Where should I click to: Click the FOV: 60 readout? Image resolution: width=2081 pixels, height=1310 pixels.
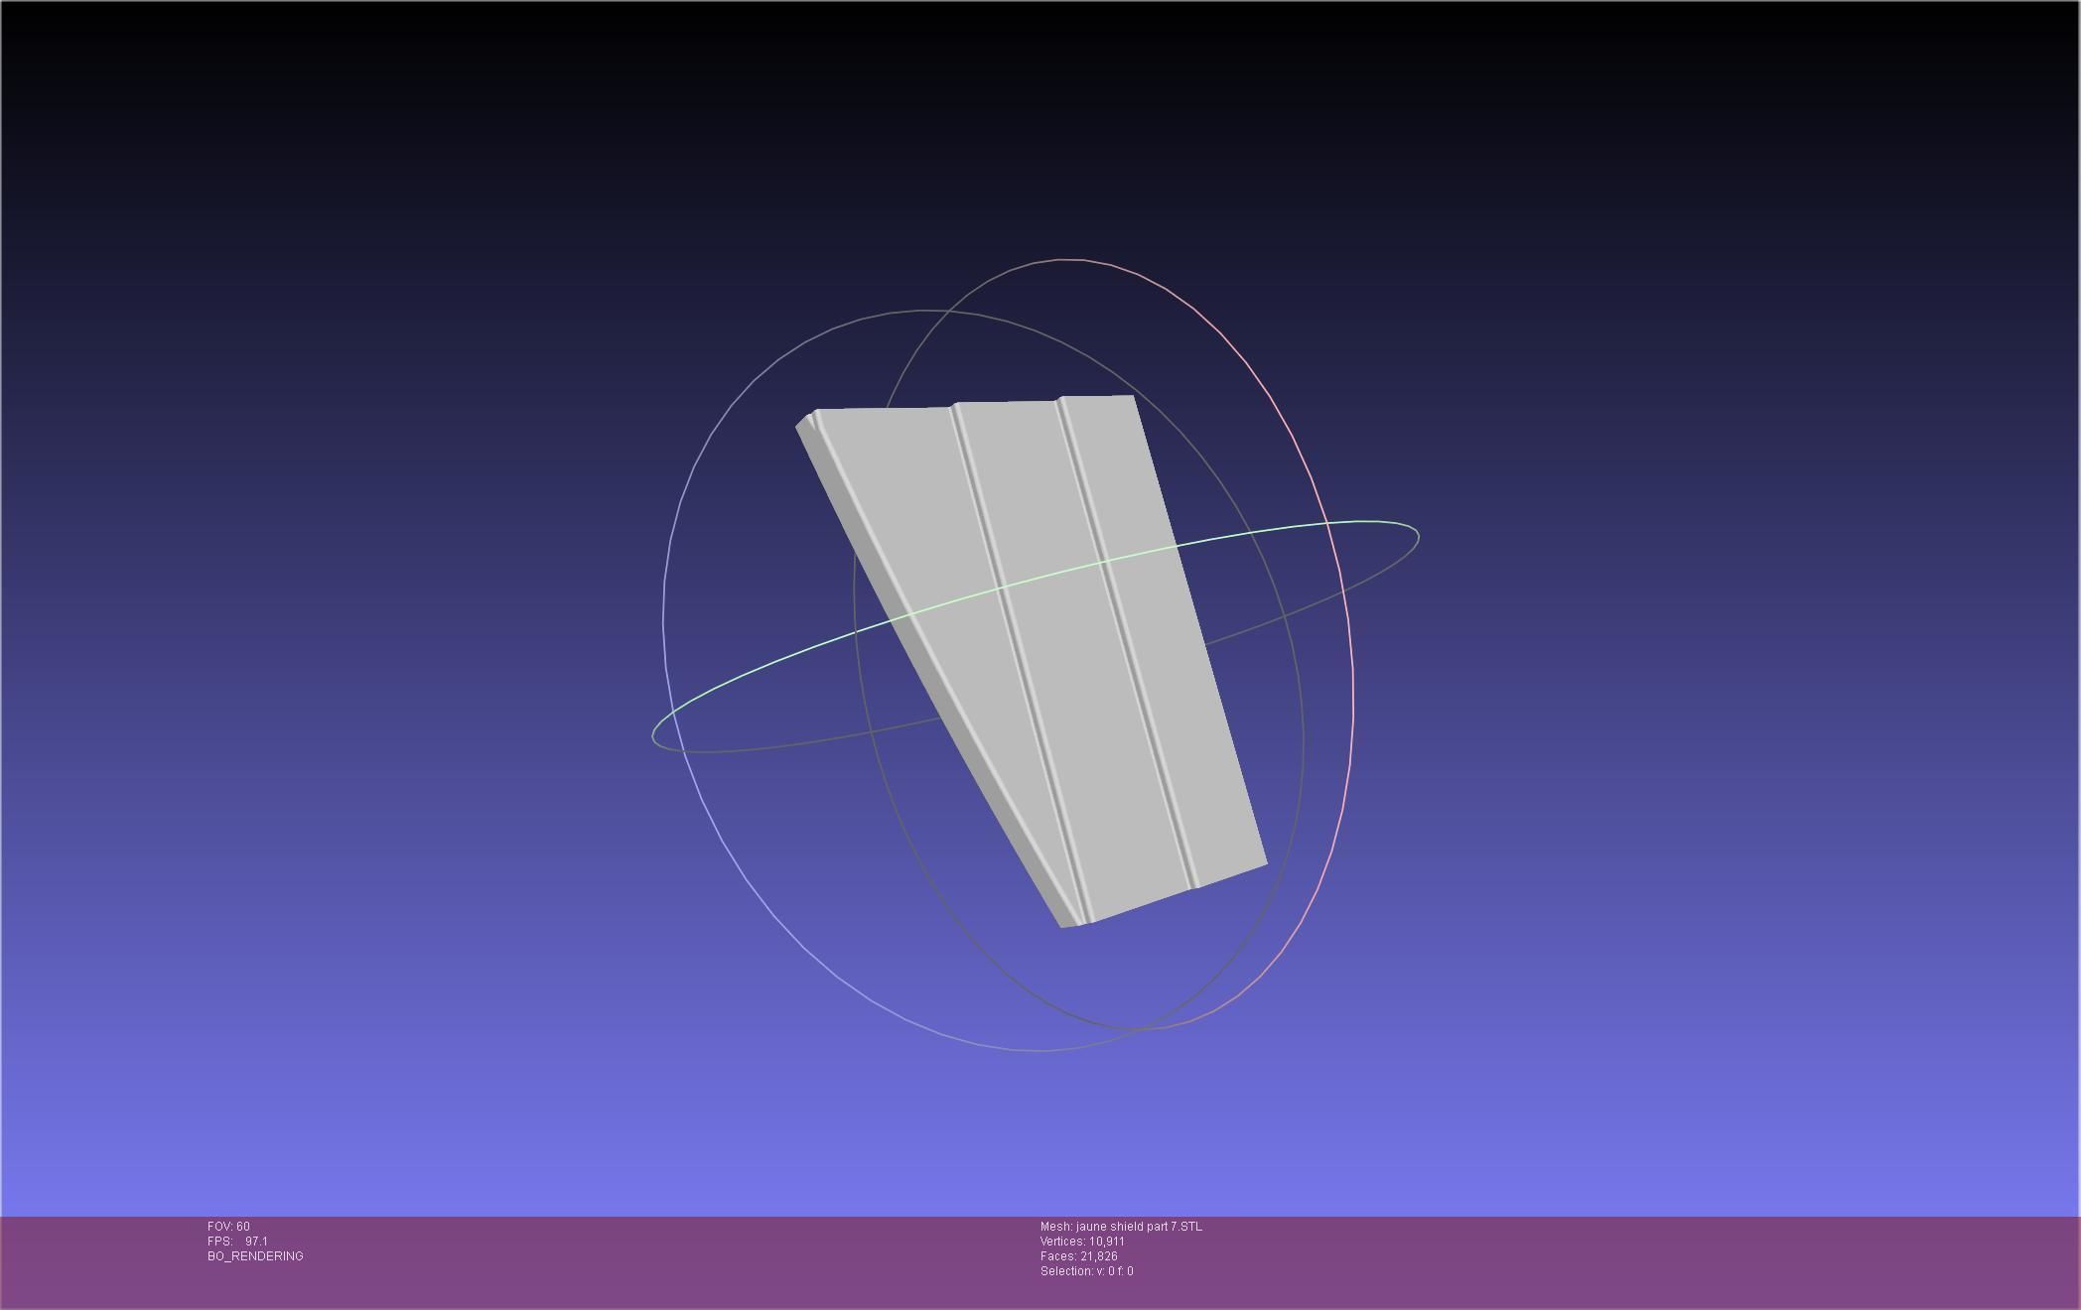(x=228, y=1227)
